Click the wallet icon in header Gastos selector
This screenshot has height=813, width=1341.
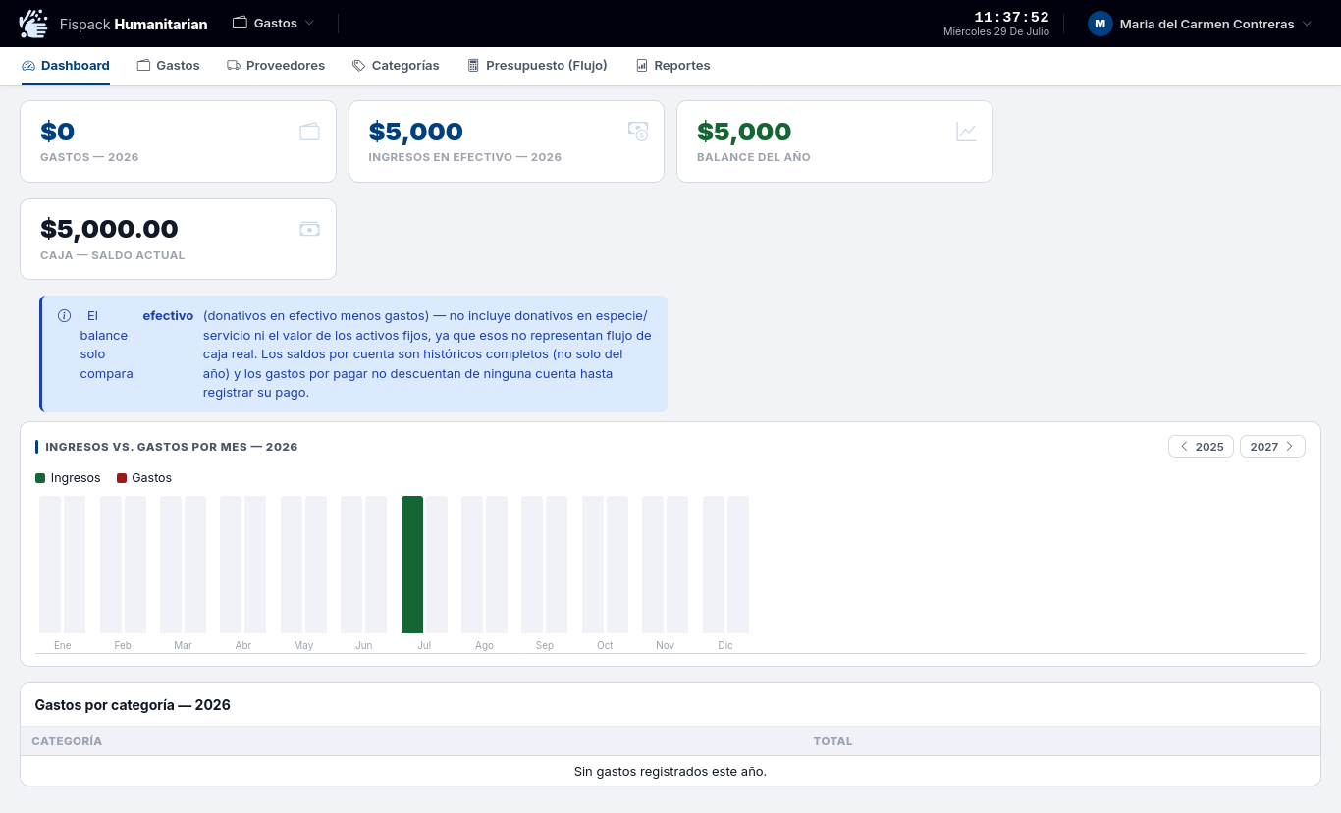point(240,23)
